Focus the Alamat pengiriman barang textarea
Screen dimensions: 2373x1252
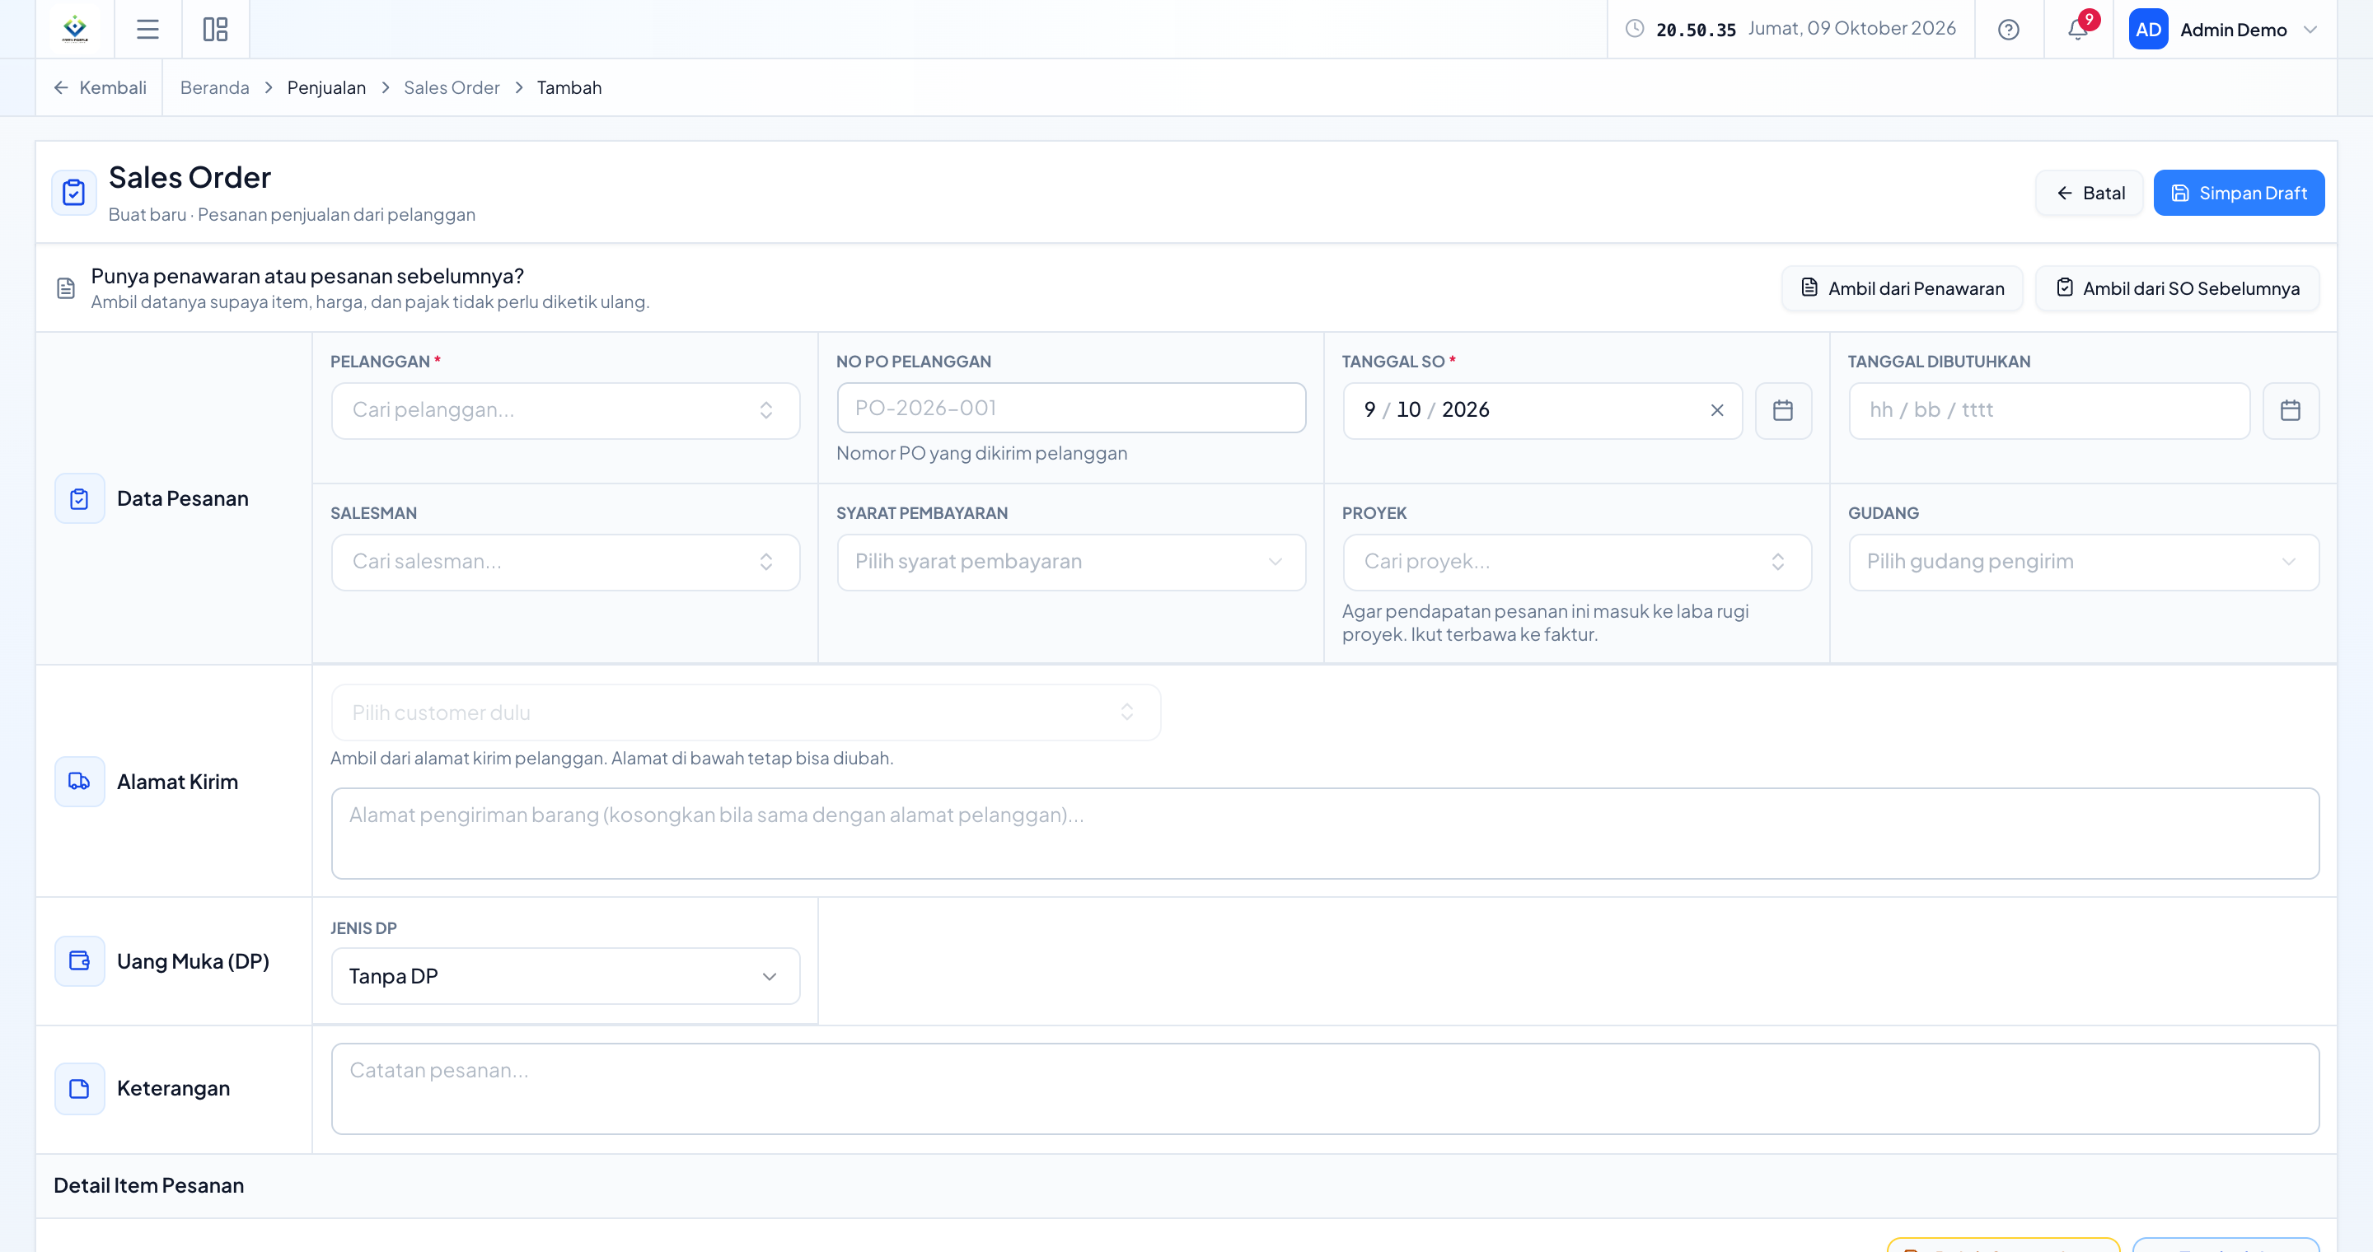pos(1325,833)
